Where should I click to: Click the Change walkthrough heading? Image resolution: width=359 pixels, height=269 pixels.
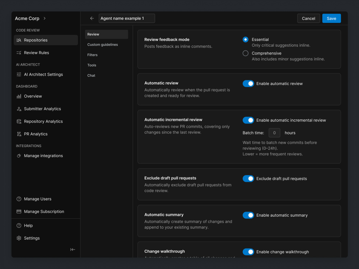click(x=164, y=251)
